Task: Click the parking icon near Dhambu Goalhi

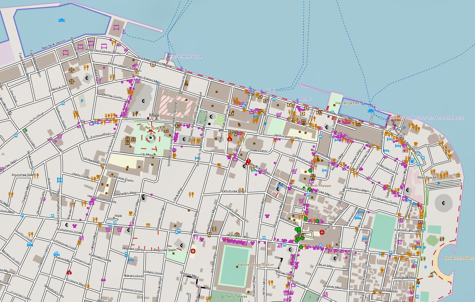Action: point(81,101)
